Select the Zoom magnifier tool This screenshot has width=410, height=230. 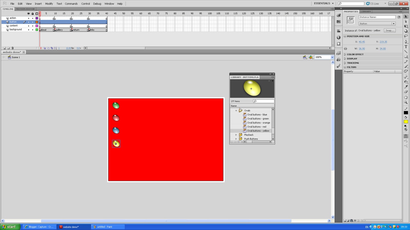pos(406,102)
